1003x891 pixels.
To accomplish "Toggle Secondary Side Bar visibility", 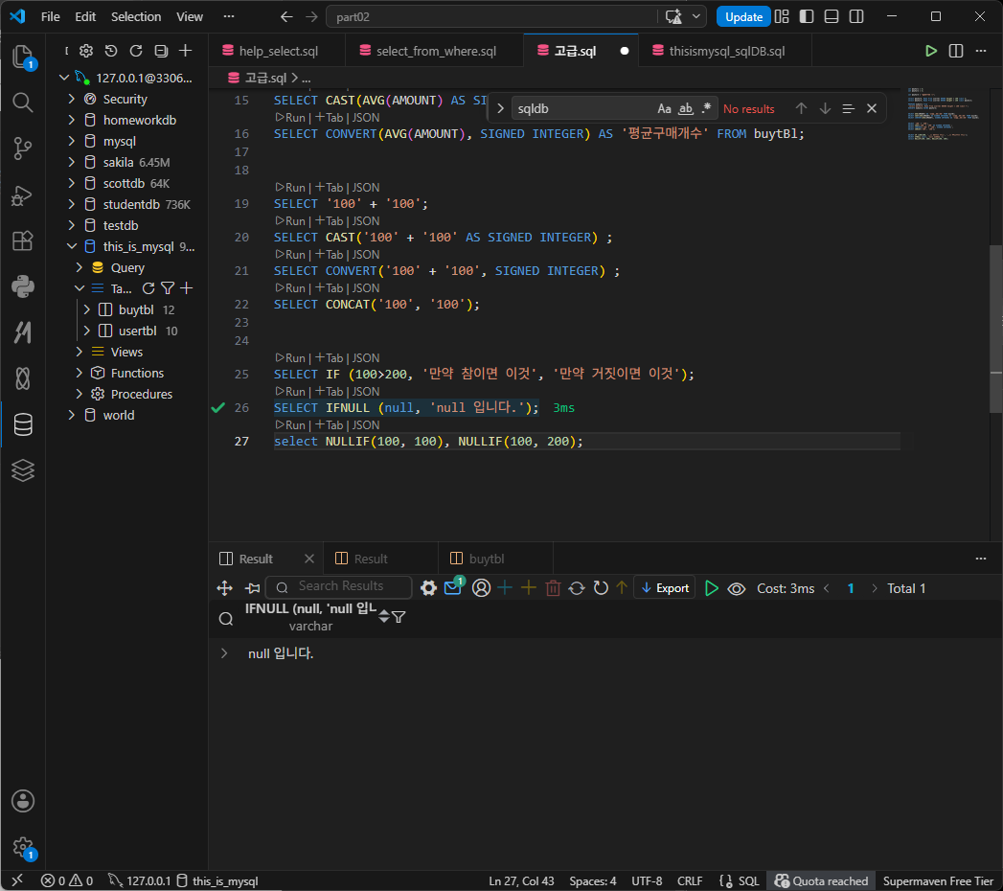I will coord(856,16).
